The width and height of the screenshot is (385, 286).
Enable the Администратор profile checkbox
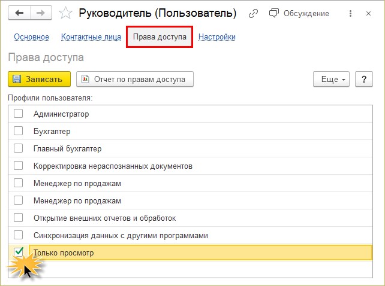[x=19, y=114]
